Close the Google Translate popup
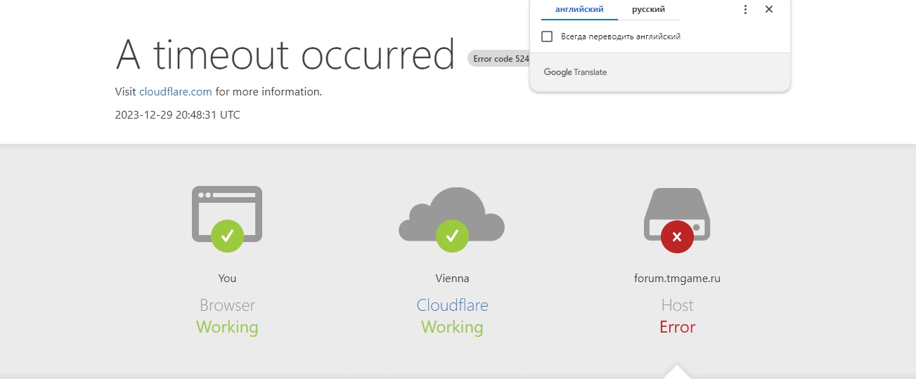Image resolution: width=916 pixels, height=381 pixels. click(769, 10)
